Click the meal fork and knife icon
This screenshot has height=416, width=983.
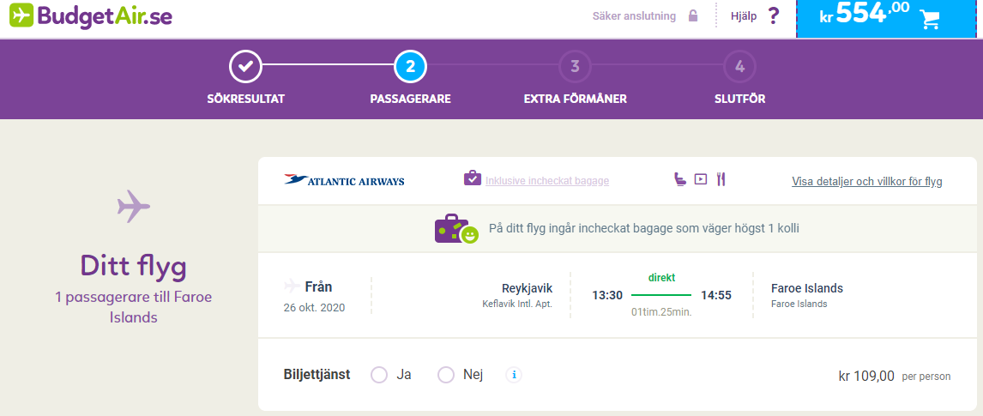coord(721,179)
